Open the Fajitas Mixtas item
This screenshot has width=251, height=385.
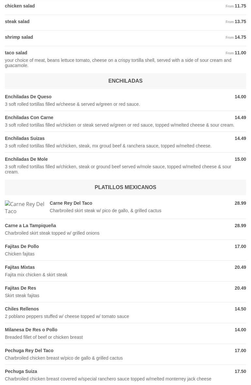tap(20, 267)
